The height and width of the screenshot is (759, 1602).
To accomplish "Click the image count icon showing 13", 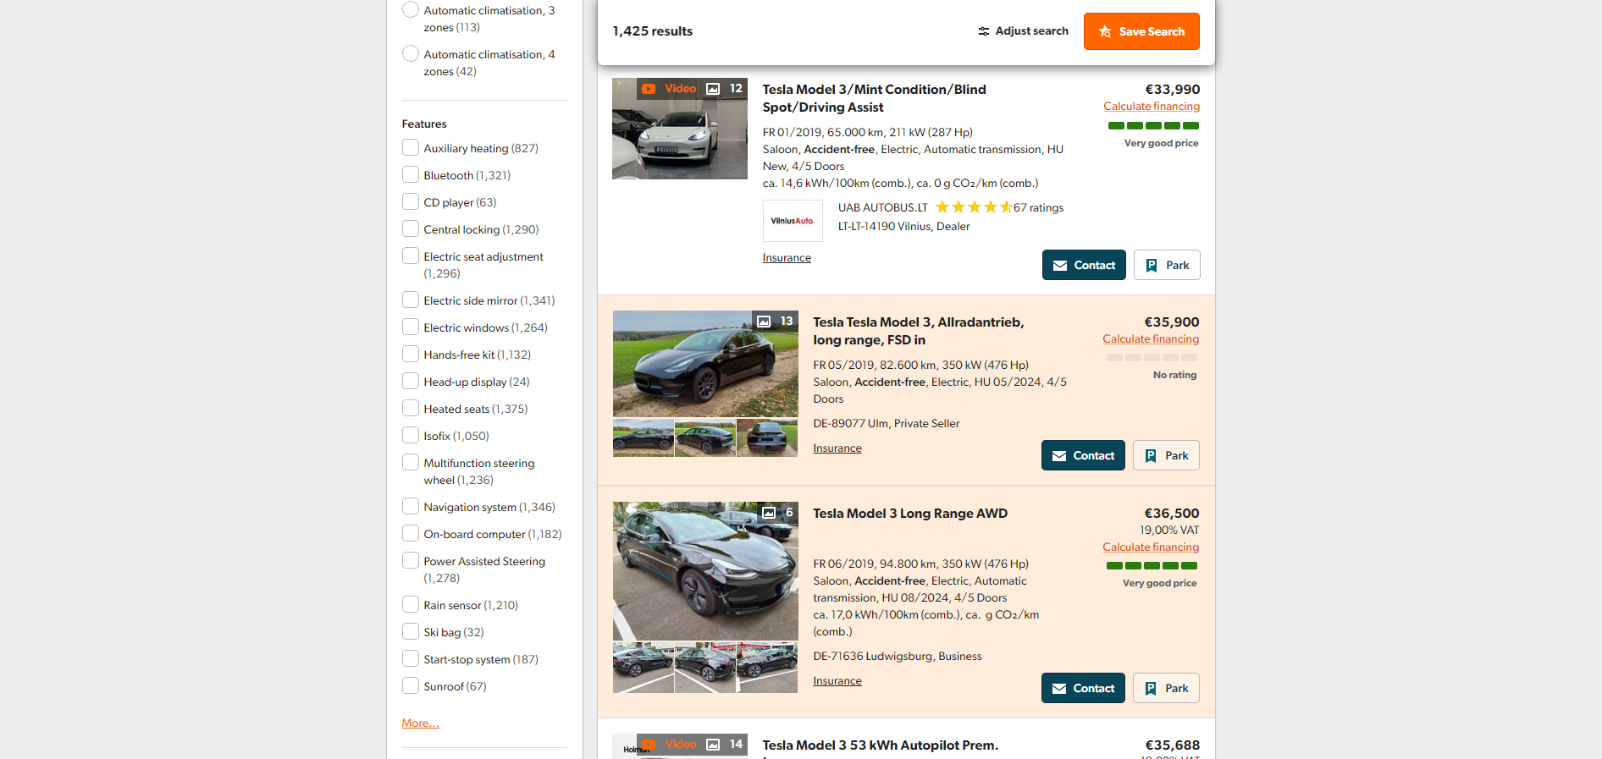I will [x=764, y=321].
